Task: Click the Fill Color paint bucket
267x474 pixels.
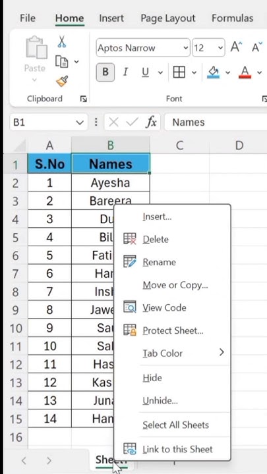Action: (x=214, y=72)
